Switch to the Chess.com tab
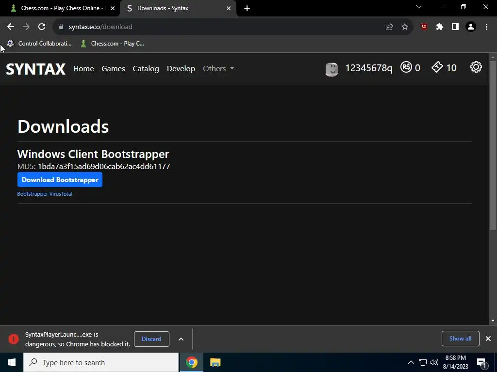 pyautogui.click(x=60, y=8)
